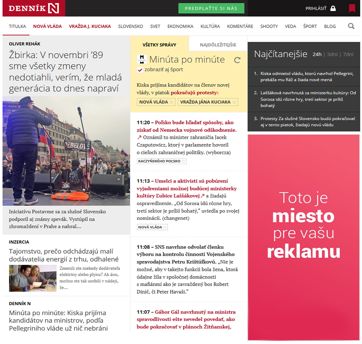Click the NOVÁ VLÁDA tag in yellow box
The image size is (362, 344).
tap(156, 102)
